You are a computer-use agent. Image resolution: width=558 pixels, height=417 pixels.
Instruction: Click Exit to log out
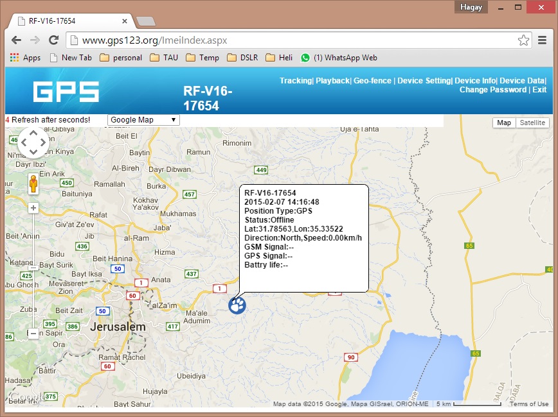[x=539, y=90]
